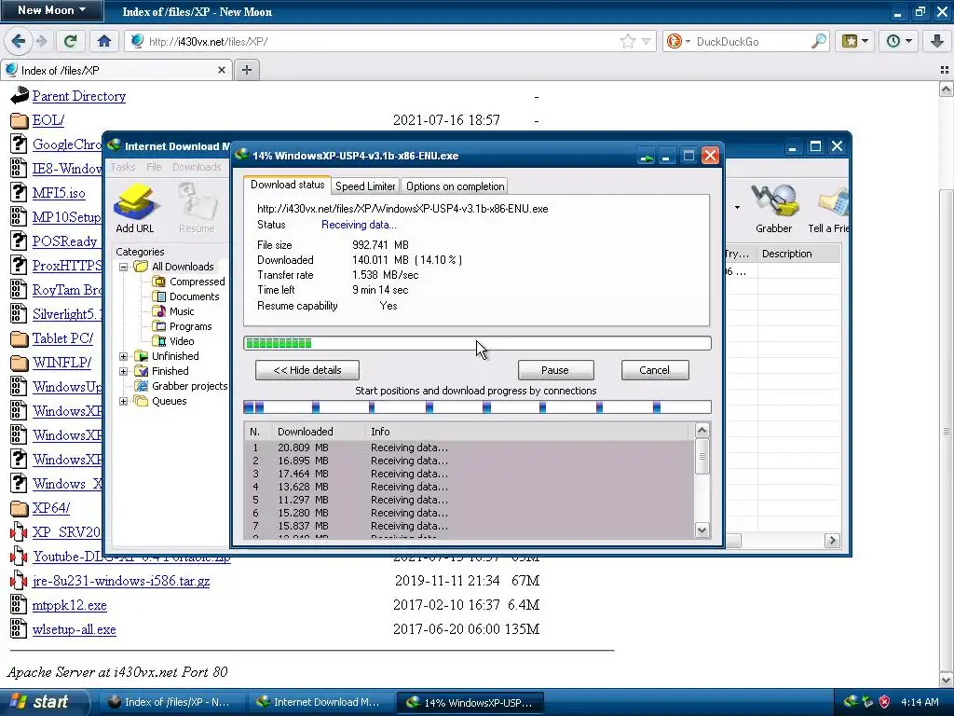Open the File menu in IDM
Image resolution: width=954 pixels, height=716 pixels.
click(x=154, y=167)
